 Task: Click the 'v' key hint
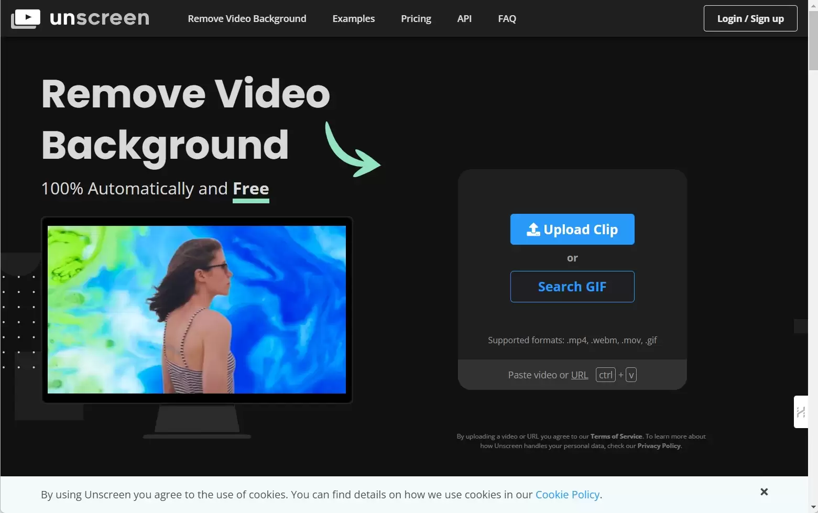631,375
